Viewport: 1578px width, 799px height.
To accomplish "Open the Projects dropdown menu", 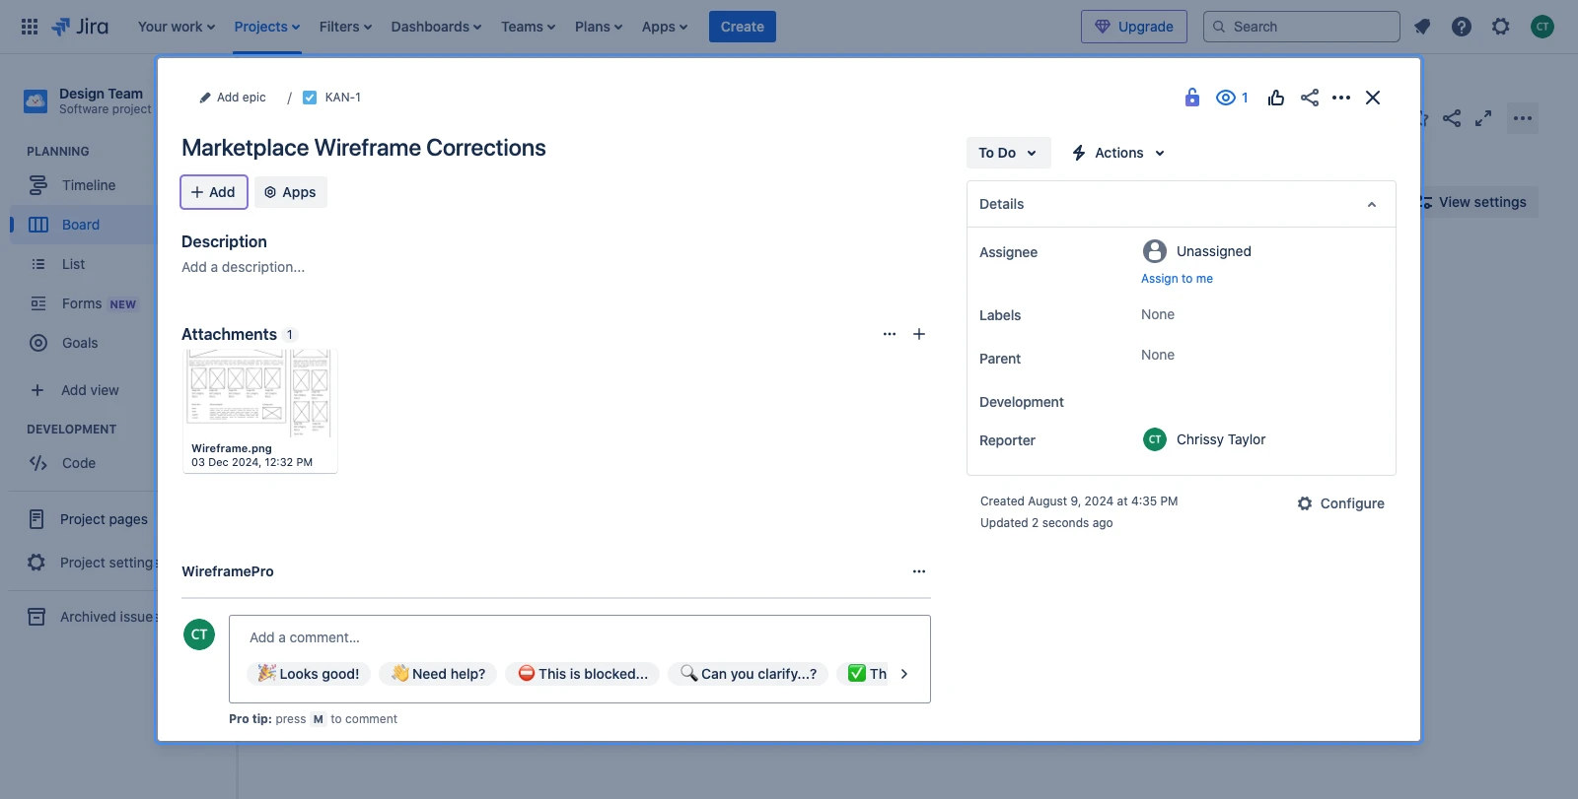I will tap(267, 27).
